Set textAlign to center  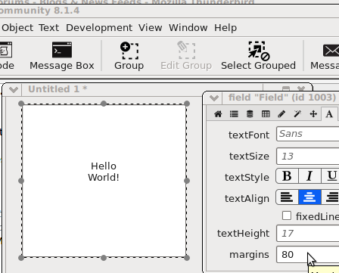[309, 197]
